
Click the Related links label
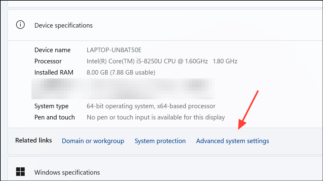(x=33, y=140)
